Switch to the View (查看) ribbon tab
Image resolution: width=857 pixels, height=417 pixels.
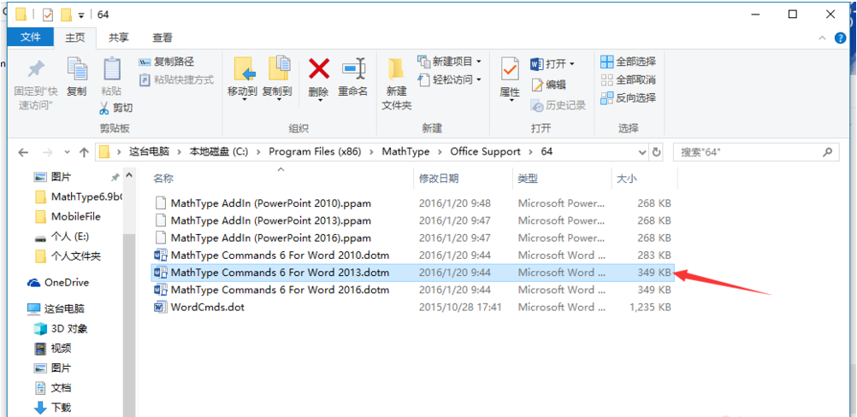point(163,38)
